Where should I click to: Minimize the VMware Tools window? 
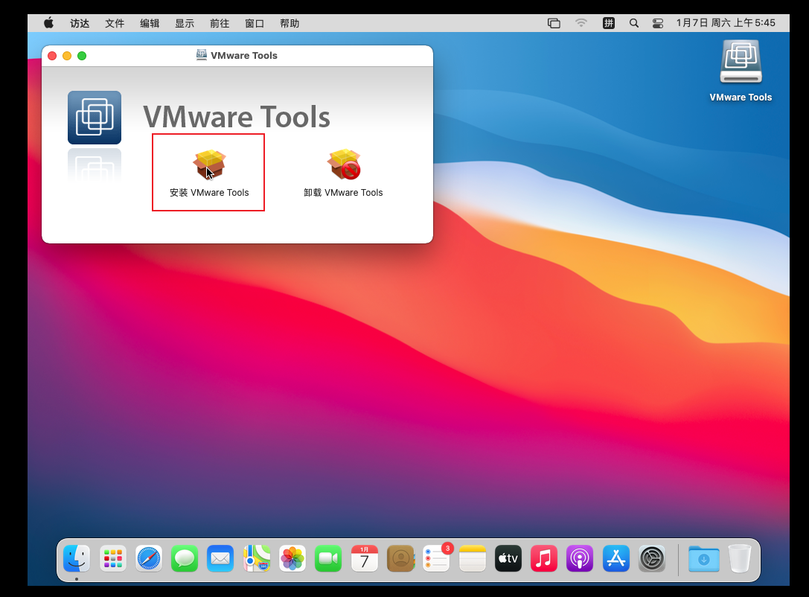click(67, 56)
